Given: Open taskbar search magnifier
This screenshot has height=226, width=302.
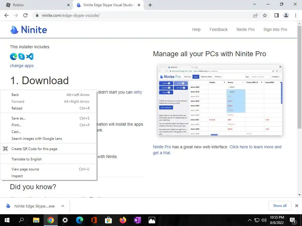Looking at the screenshot, I should [x=21, y=220].
